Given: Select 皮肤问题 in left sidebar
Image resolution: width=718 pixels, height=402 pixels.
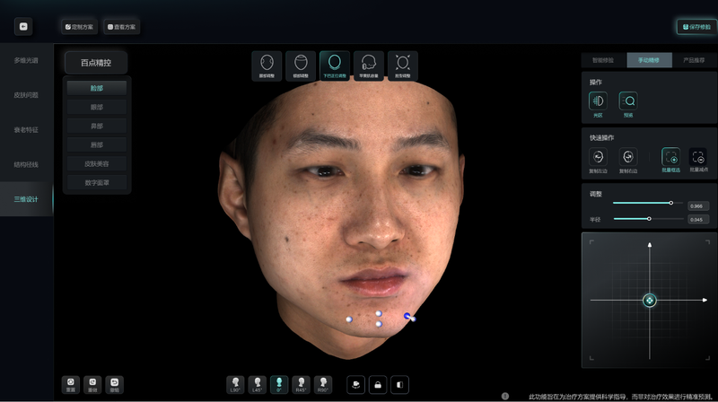Looking at the screenshot, I should coord(26,95).
